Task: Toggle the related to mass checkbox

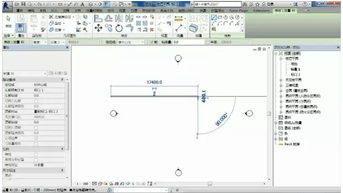Action: [x=36, y=144]
